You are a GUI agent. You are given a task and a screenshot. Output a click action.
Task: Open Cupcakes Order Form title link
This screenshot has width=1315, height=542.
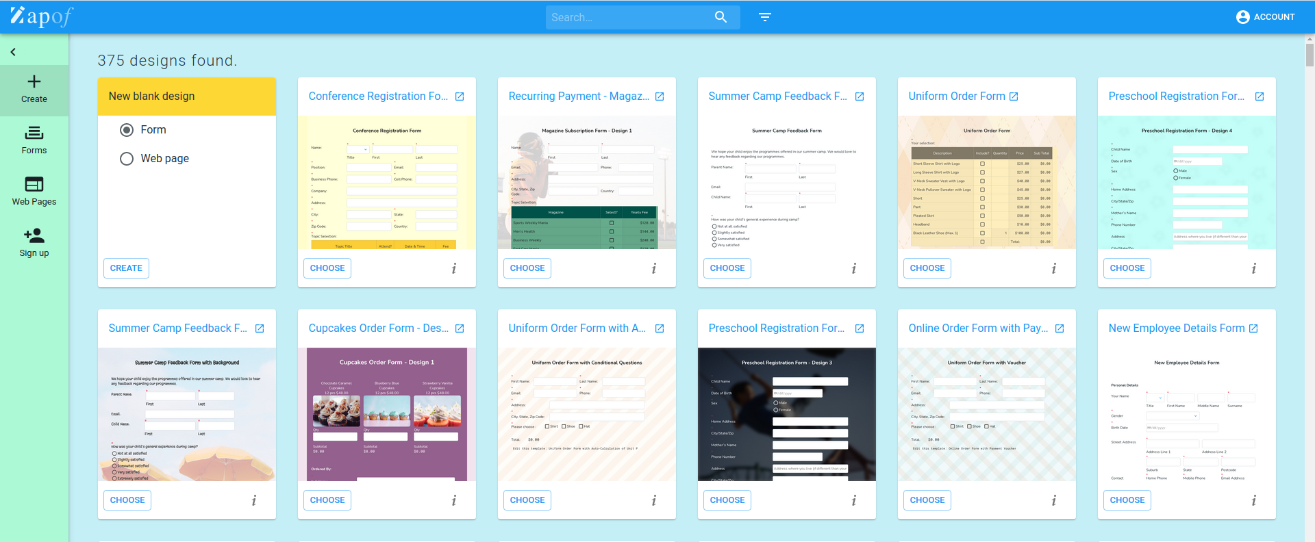coord(378,328)
